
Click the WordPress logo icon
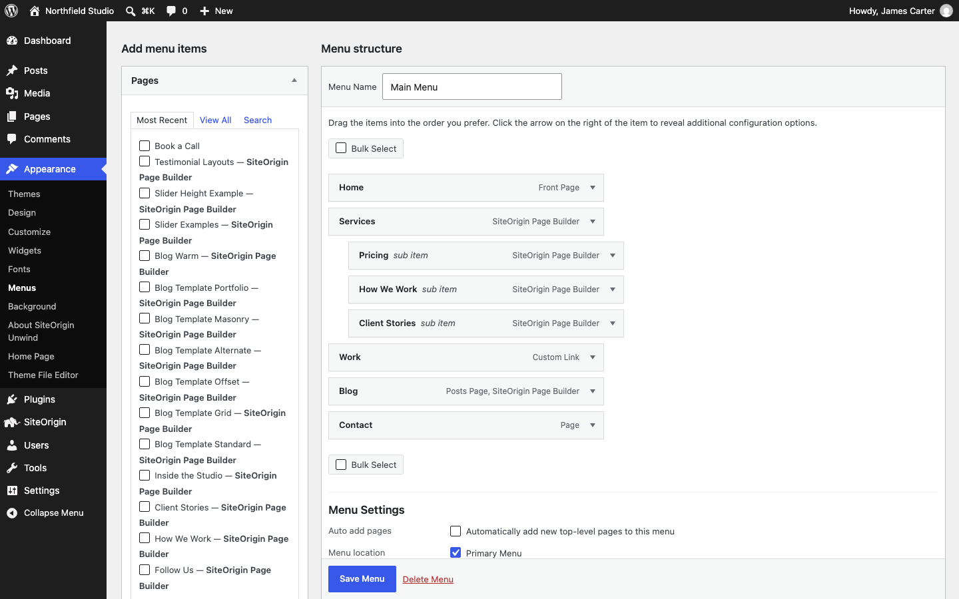(11, 11)
